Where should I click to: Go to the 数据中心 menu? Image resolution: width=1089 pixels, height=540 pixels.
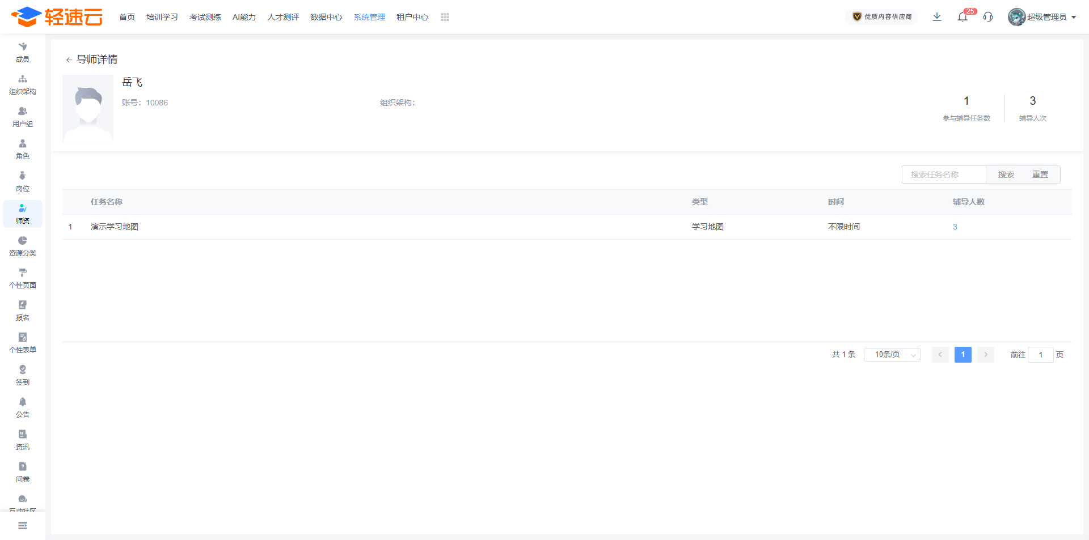coord(326,17)
